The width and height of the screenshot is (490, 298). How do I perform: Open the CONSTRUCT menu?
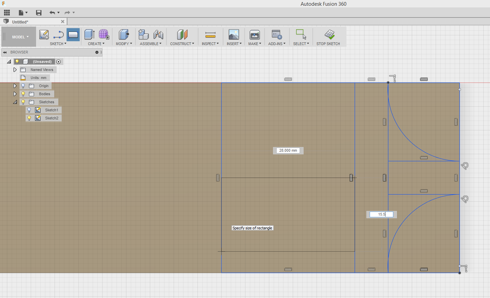tap(182, 44)
